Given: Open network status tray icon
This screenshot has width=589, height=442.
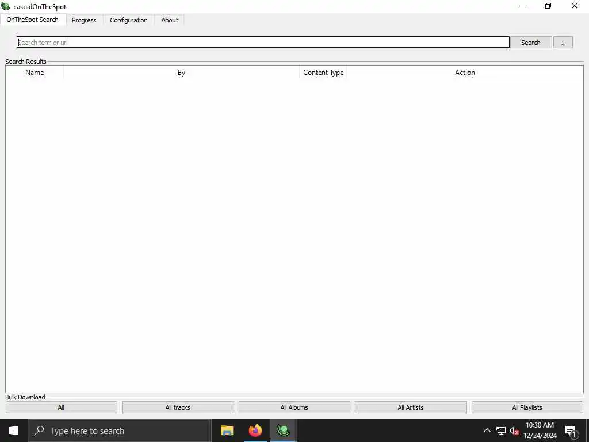Looking at the screenshot, I should (x=501, y=430).
